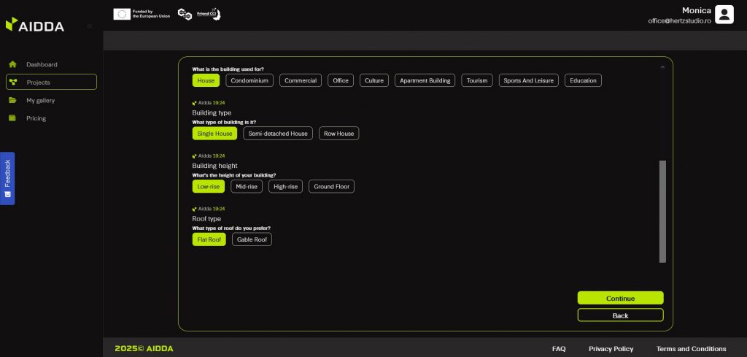Image resolution: width=747 pixels, height=357 pixels.
Task: Open Dashboard home icon
Action: pyautogui.click(x=12, y=64)
